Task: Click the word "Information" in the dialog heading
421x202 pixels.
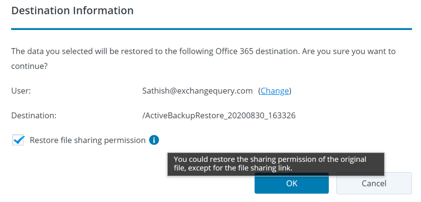Action: tap(103, 11)
